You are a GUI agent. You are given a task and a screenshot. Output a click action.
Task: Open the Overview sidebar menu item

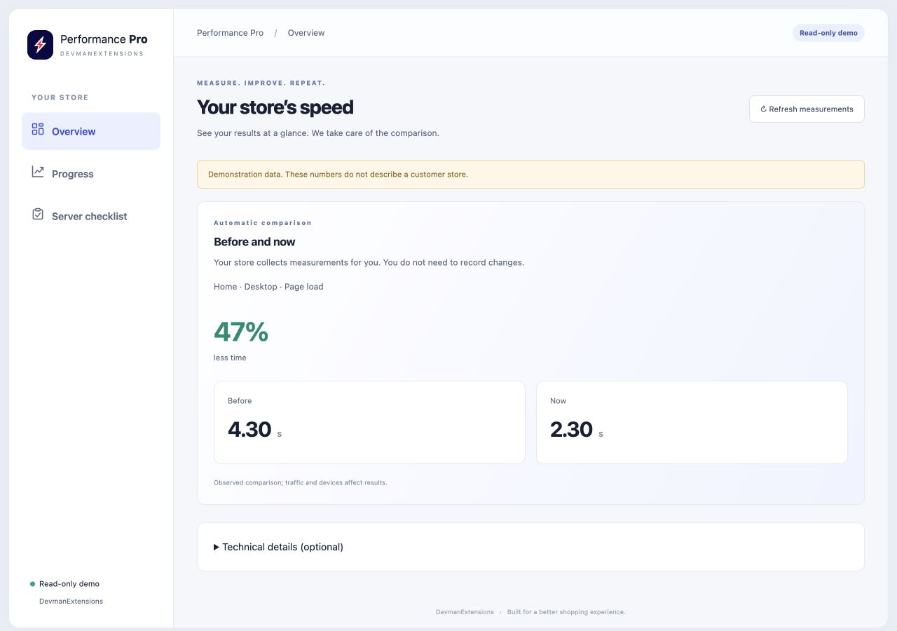pyautogui.click(x=91, y=131)
